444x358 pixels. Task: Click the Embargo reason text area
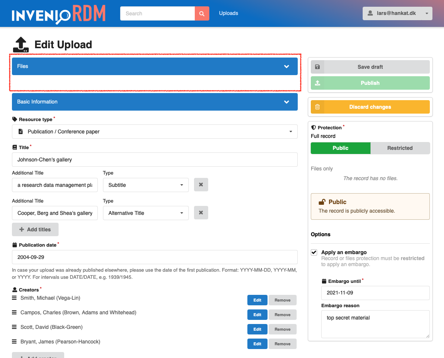coord(375,324)
